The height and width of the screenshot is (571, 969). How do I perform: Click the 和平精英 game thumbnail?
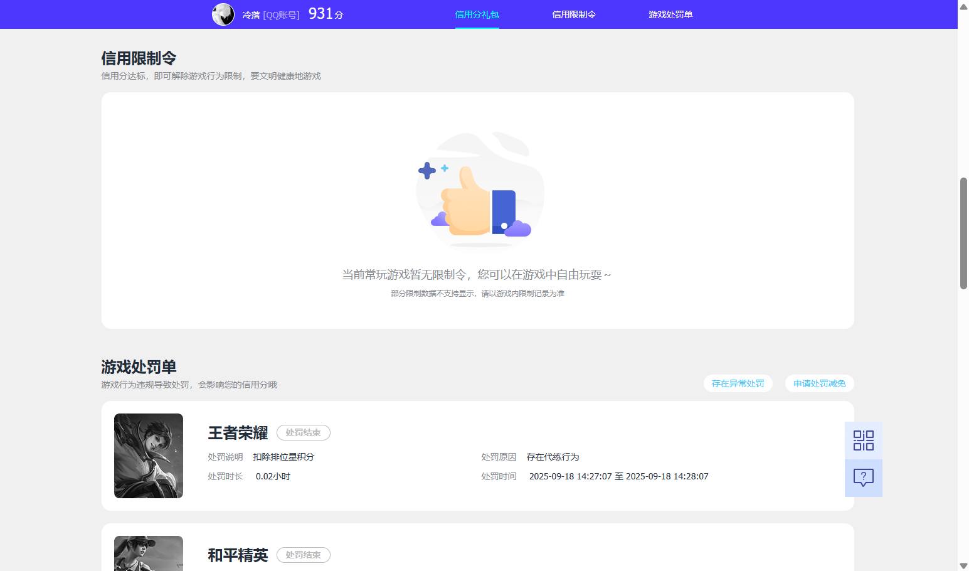pyautogui.click(x=149, y=553)
